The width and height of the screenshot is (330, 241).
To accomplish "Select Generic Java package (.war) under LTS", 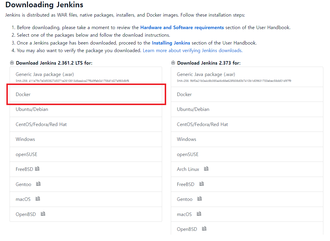I will (86, 77).
